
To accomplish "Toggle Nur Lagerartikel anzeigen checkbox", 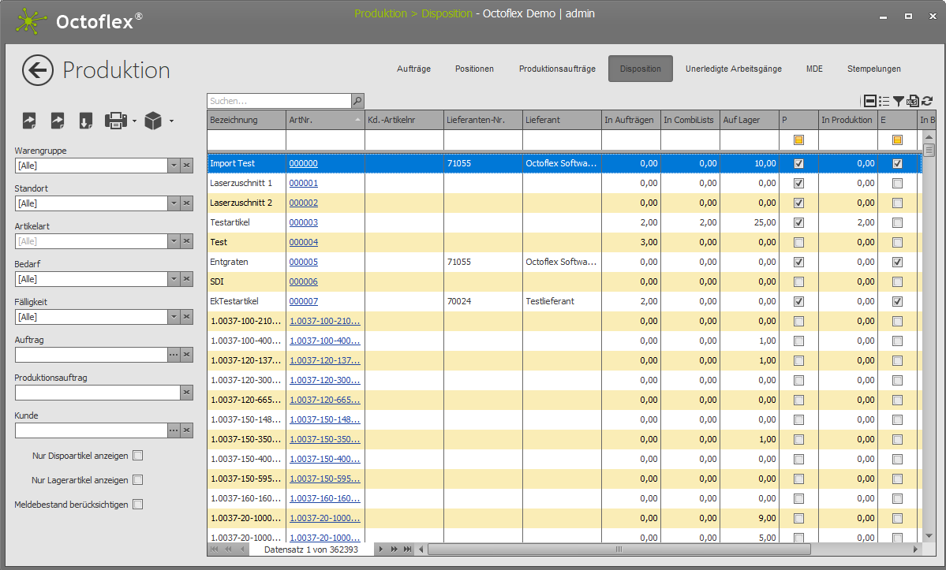I will (138, 479).
